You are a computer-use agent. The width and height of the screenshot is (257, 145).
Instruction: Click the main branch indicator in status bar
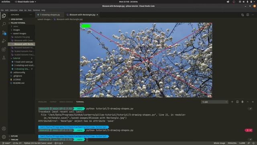click(6, 143)
